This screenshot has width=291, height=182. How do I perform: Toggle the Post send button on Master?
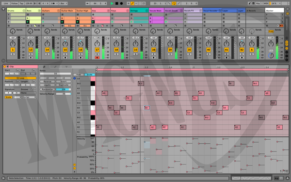271,32
